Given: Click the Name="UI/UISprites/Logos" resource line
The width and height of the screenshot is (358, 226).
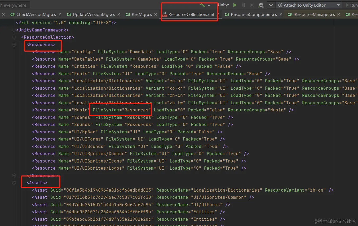Looking at the screenshot, I should (139, 168).
